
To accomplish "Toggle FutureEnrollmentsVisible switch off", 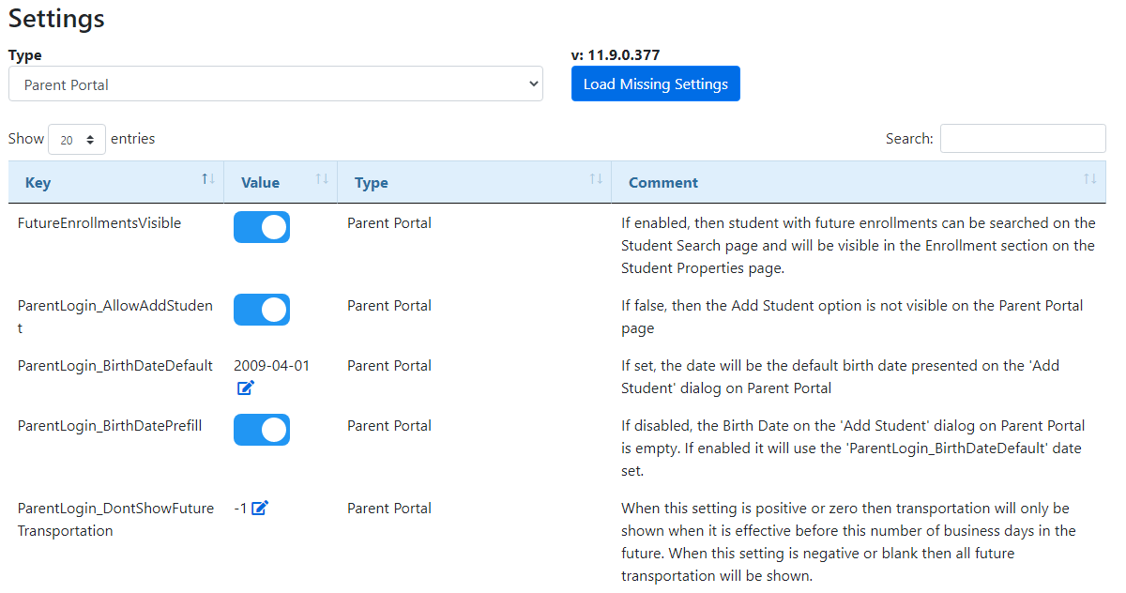I will point(262,227).
